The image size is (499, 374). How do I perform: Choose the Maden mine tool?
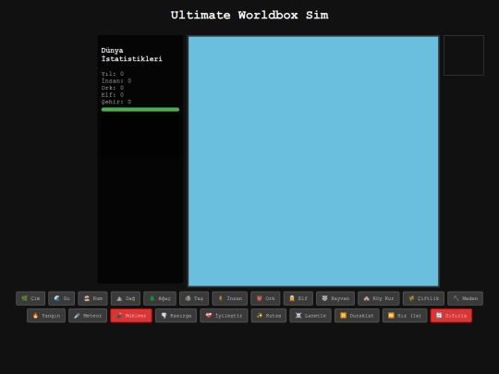pos(465,298)
